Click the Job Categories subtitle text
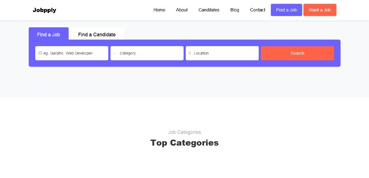This screenshot has height=178, width=369. tap(184, 132)
